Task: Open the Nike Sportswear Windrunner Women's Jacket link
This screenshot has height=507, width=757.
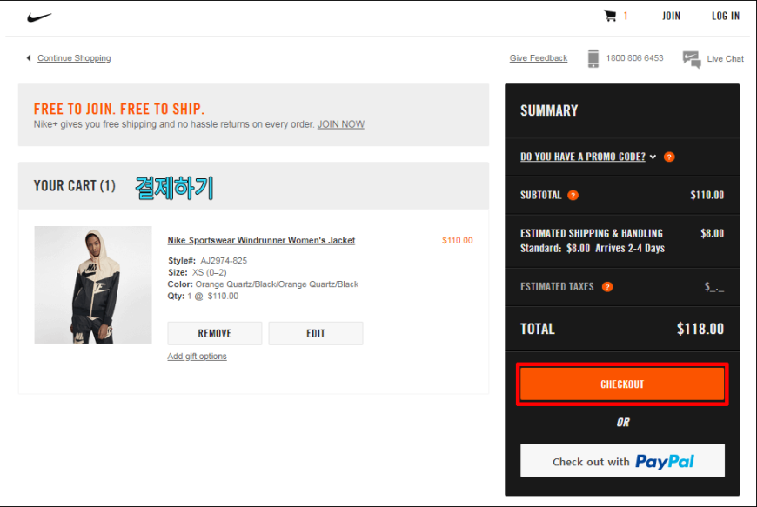Action: (x=261, y=240)
